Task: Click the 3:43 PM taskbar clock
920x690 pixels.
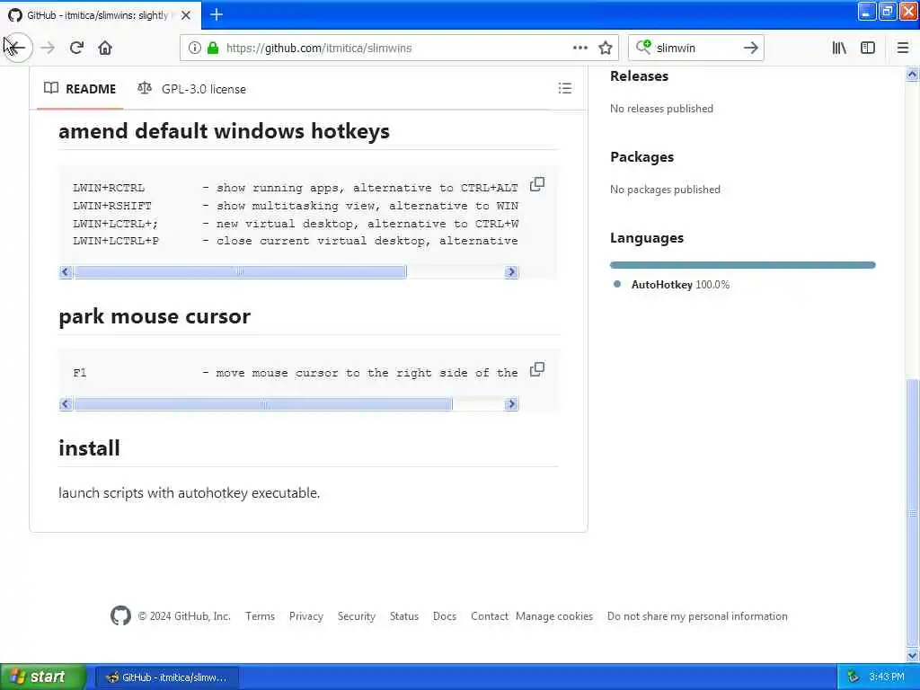Action: pyautogui.click(x=887, y=677)
